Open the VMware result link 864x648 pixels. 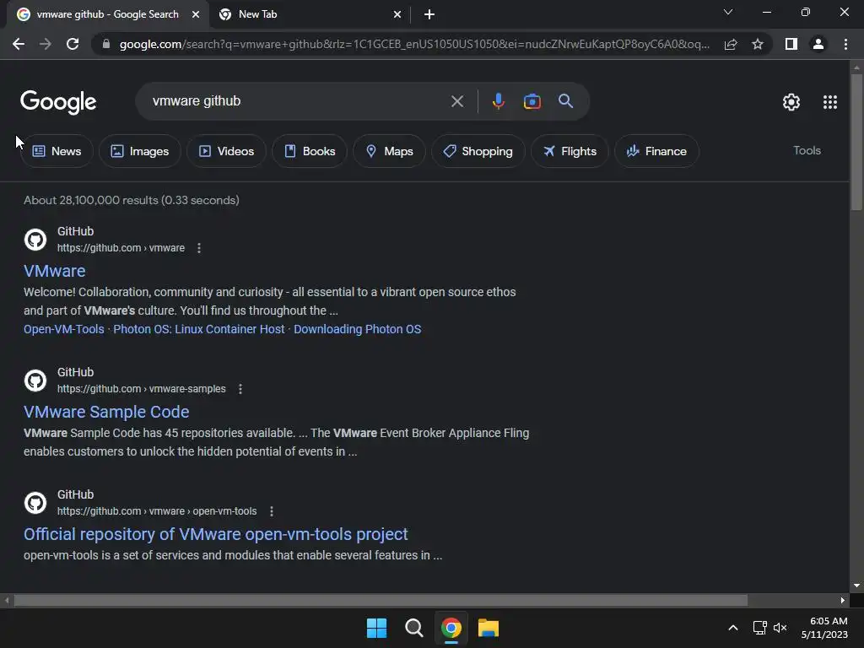coord(55,271)
